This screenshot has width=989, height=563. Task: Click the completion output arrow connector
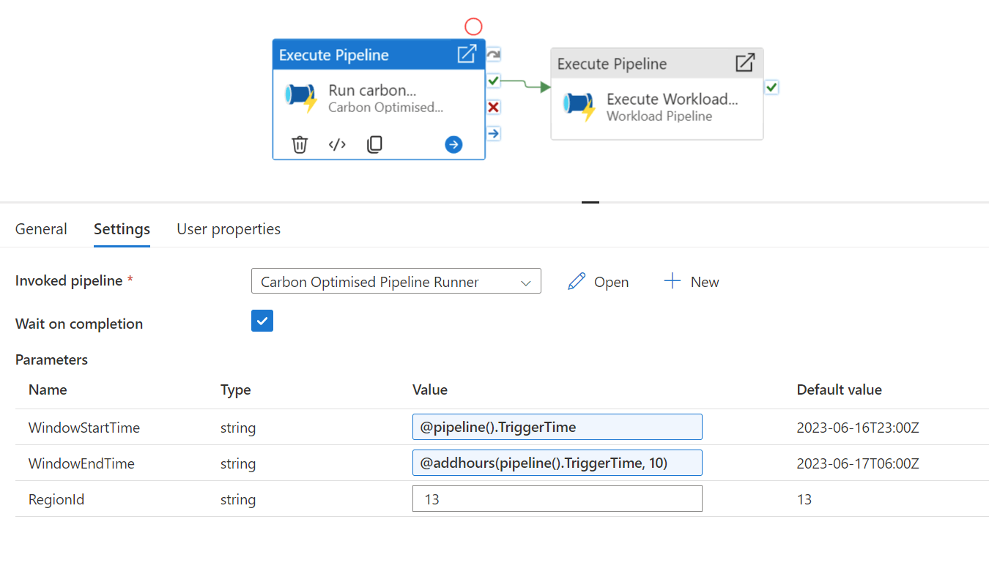coord(494,133)
